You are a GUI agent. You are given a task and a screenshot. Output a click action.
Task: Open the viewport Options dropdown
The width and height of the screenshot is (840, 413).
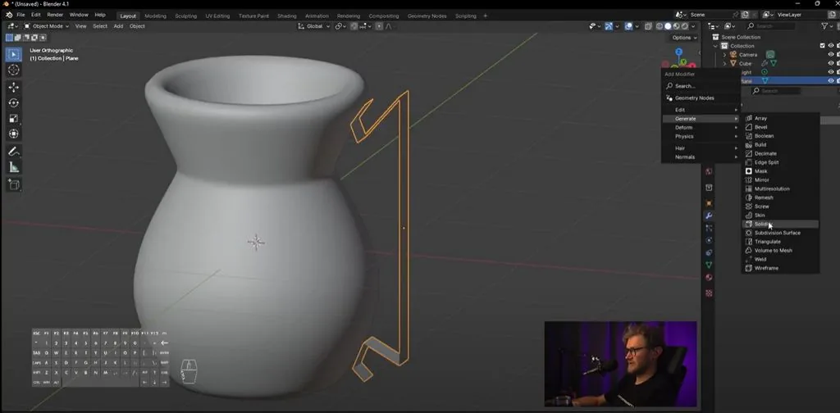coord(685,38)
